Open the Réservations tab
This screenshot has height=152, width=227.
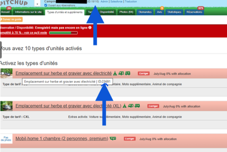point(194,12)
